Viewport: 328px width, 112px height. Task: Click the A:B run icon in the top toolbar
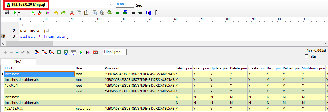point(33,13)
